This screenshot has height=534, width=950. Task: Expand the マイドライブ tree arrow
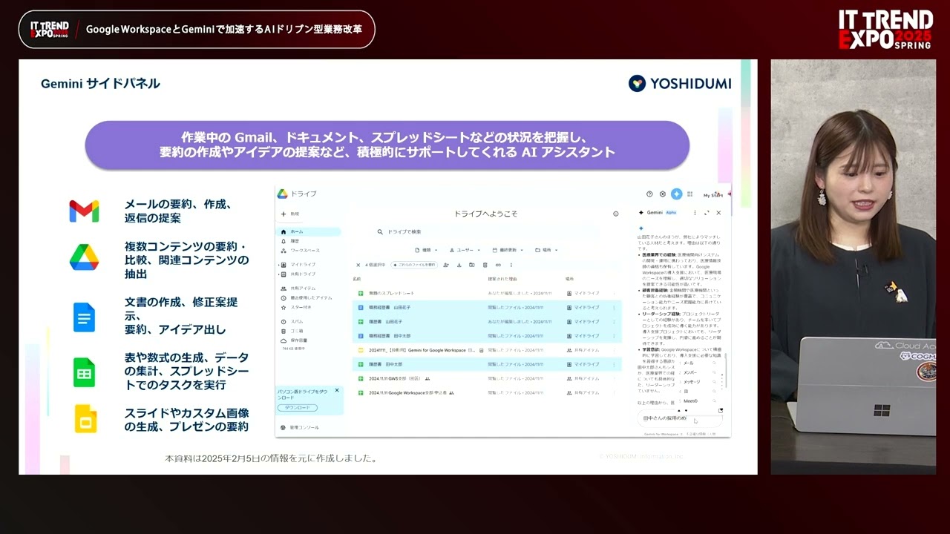coord(278,264)
